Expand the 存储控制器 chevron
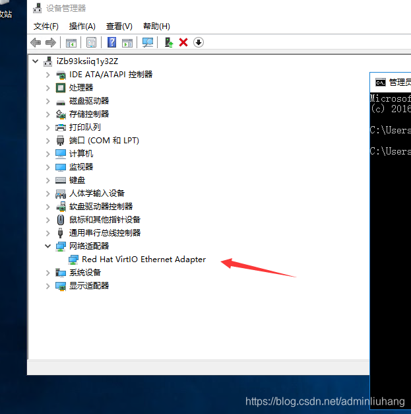The image size is (411, 414). [47, 114]
